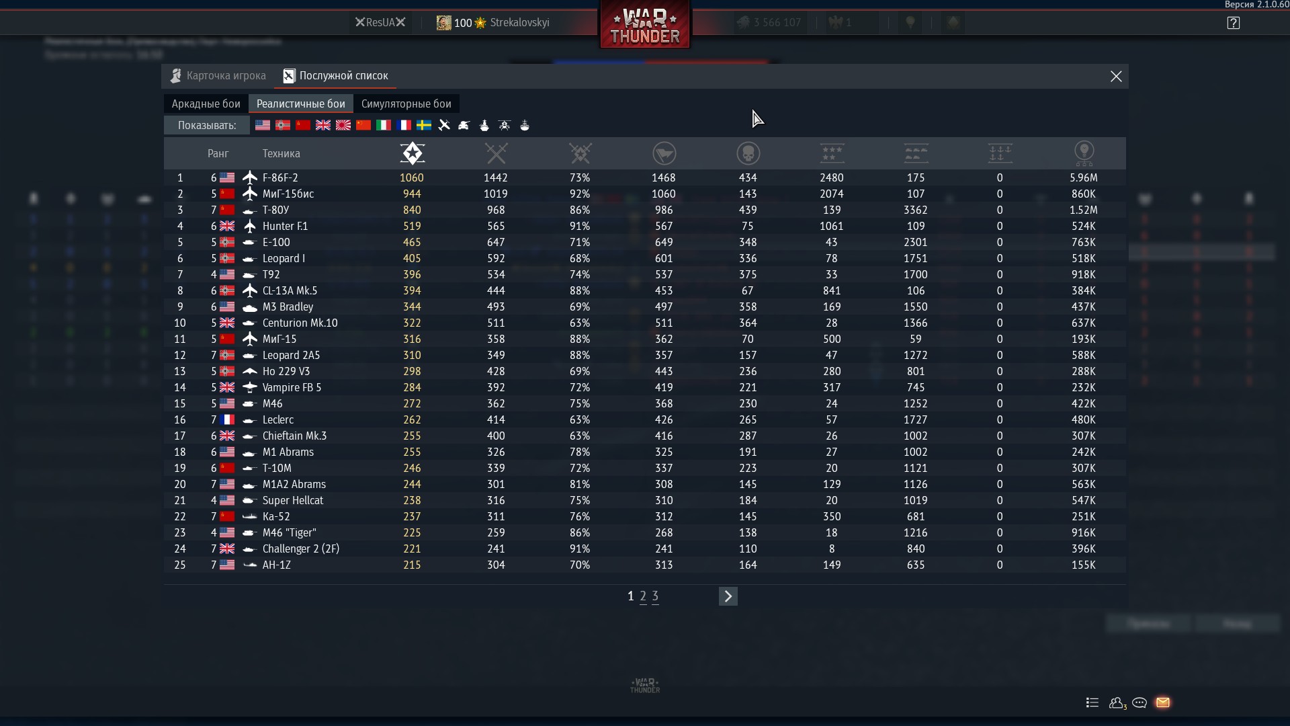Select the Challenger 2 (2F) row

(x=645, y=549)
